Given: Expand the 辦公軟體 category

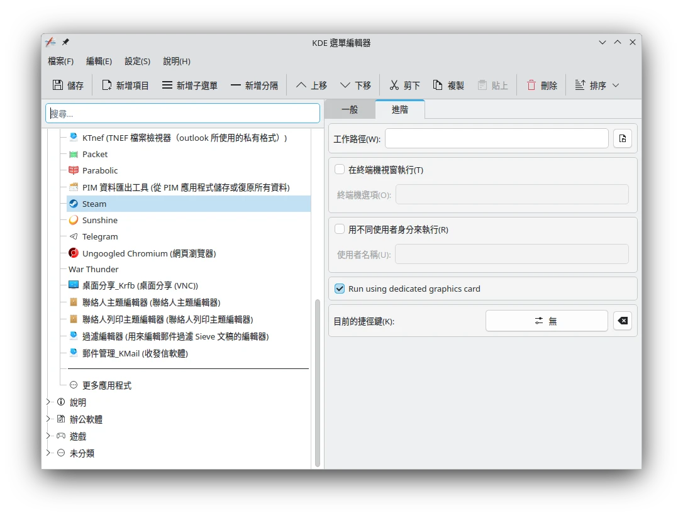Looking at the screenshot, I should tap(48, 419).
